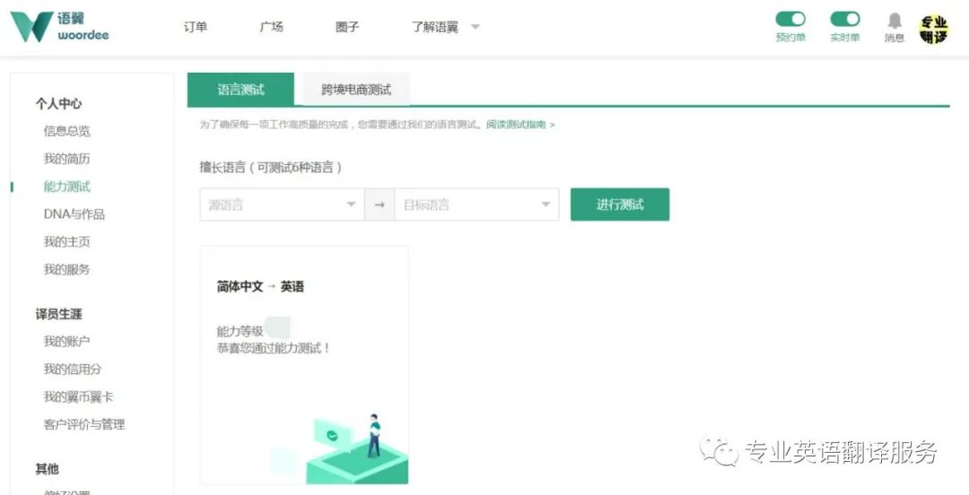This screenshot has width=969, height=495.
Task: Open the 广场 menu
Action: (x=271, y=27)
